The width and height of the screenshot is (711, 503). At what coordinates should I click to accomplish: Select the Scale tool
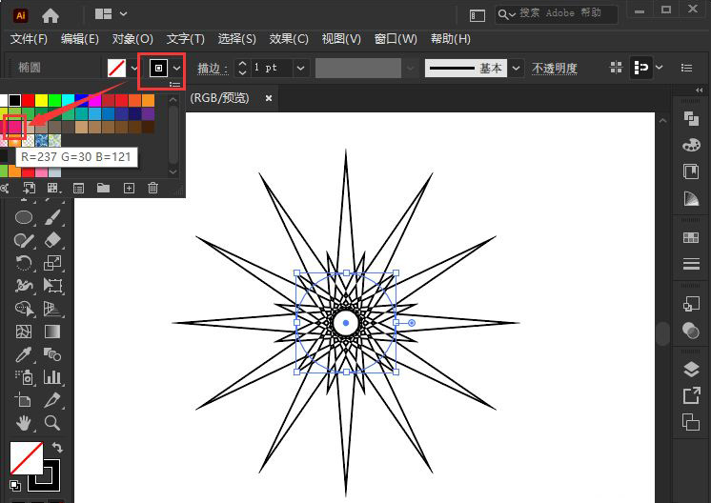point(53,263)
